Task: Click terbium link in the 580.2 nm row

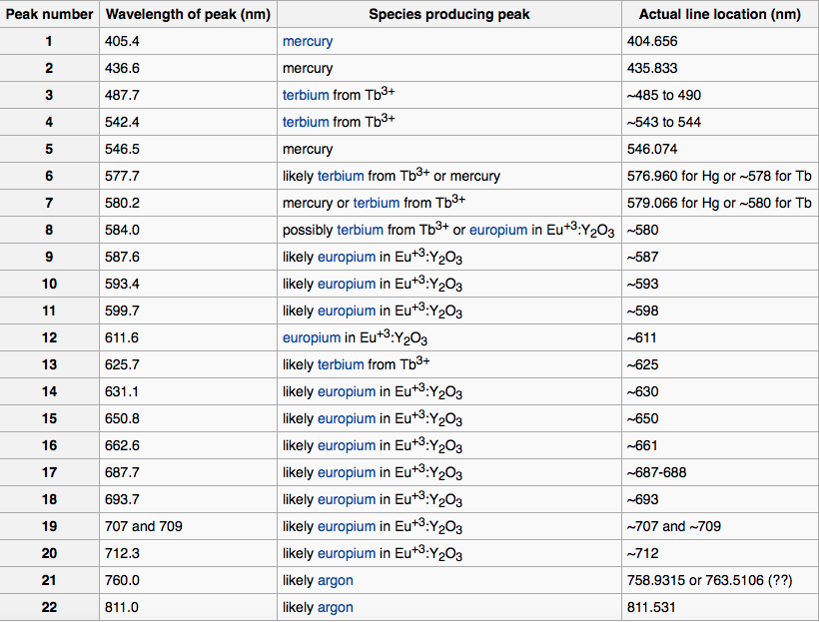Action: (x=377, y=203)
